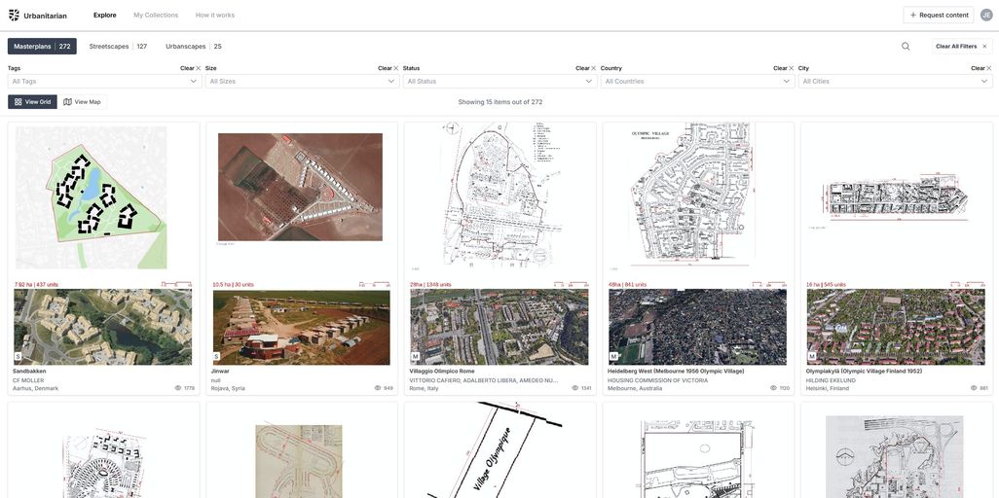Switch to View Map mode

click(82, 102)
